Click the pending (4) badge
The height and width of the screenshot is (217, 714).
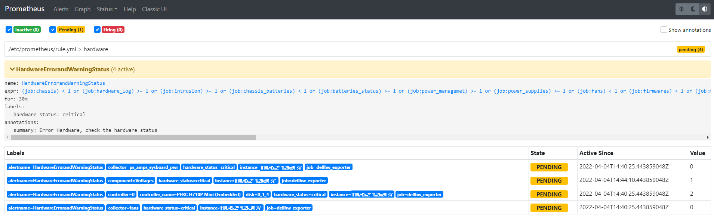[691, 49]
